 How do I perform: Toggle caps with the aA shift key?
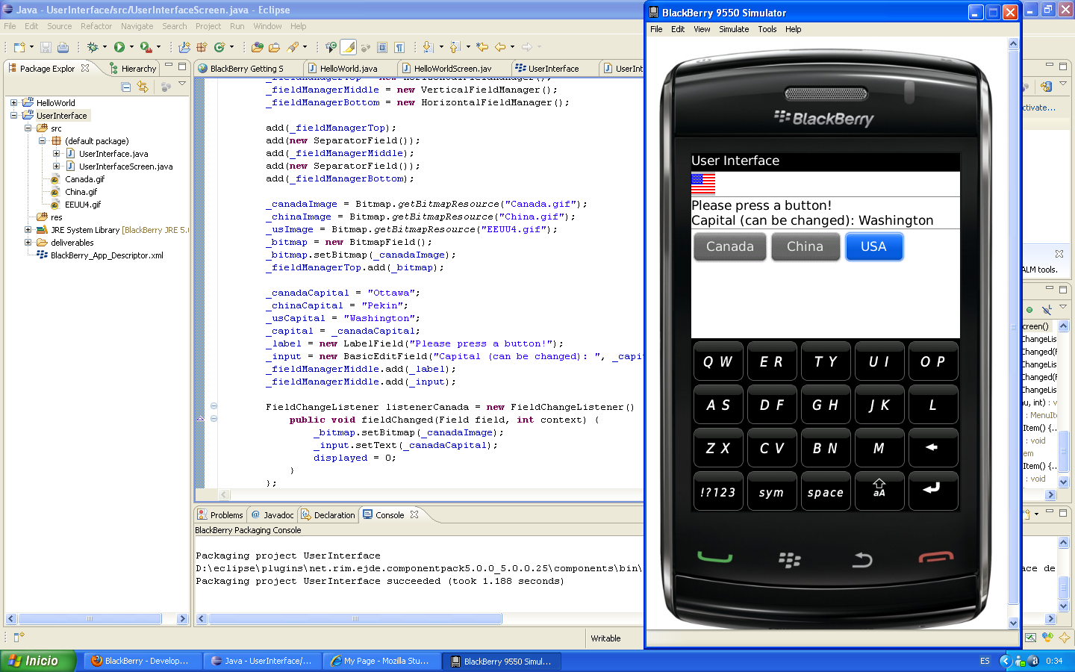pyautogui.click(x=879, y=491)
